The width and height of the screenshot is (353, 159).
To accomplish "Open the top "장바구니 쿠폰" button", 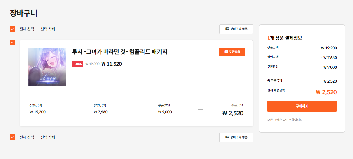I will (236, 29).
